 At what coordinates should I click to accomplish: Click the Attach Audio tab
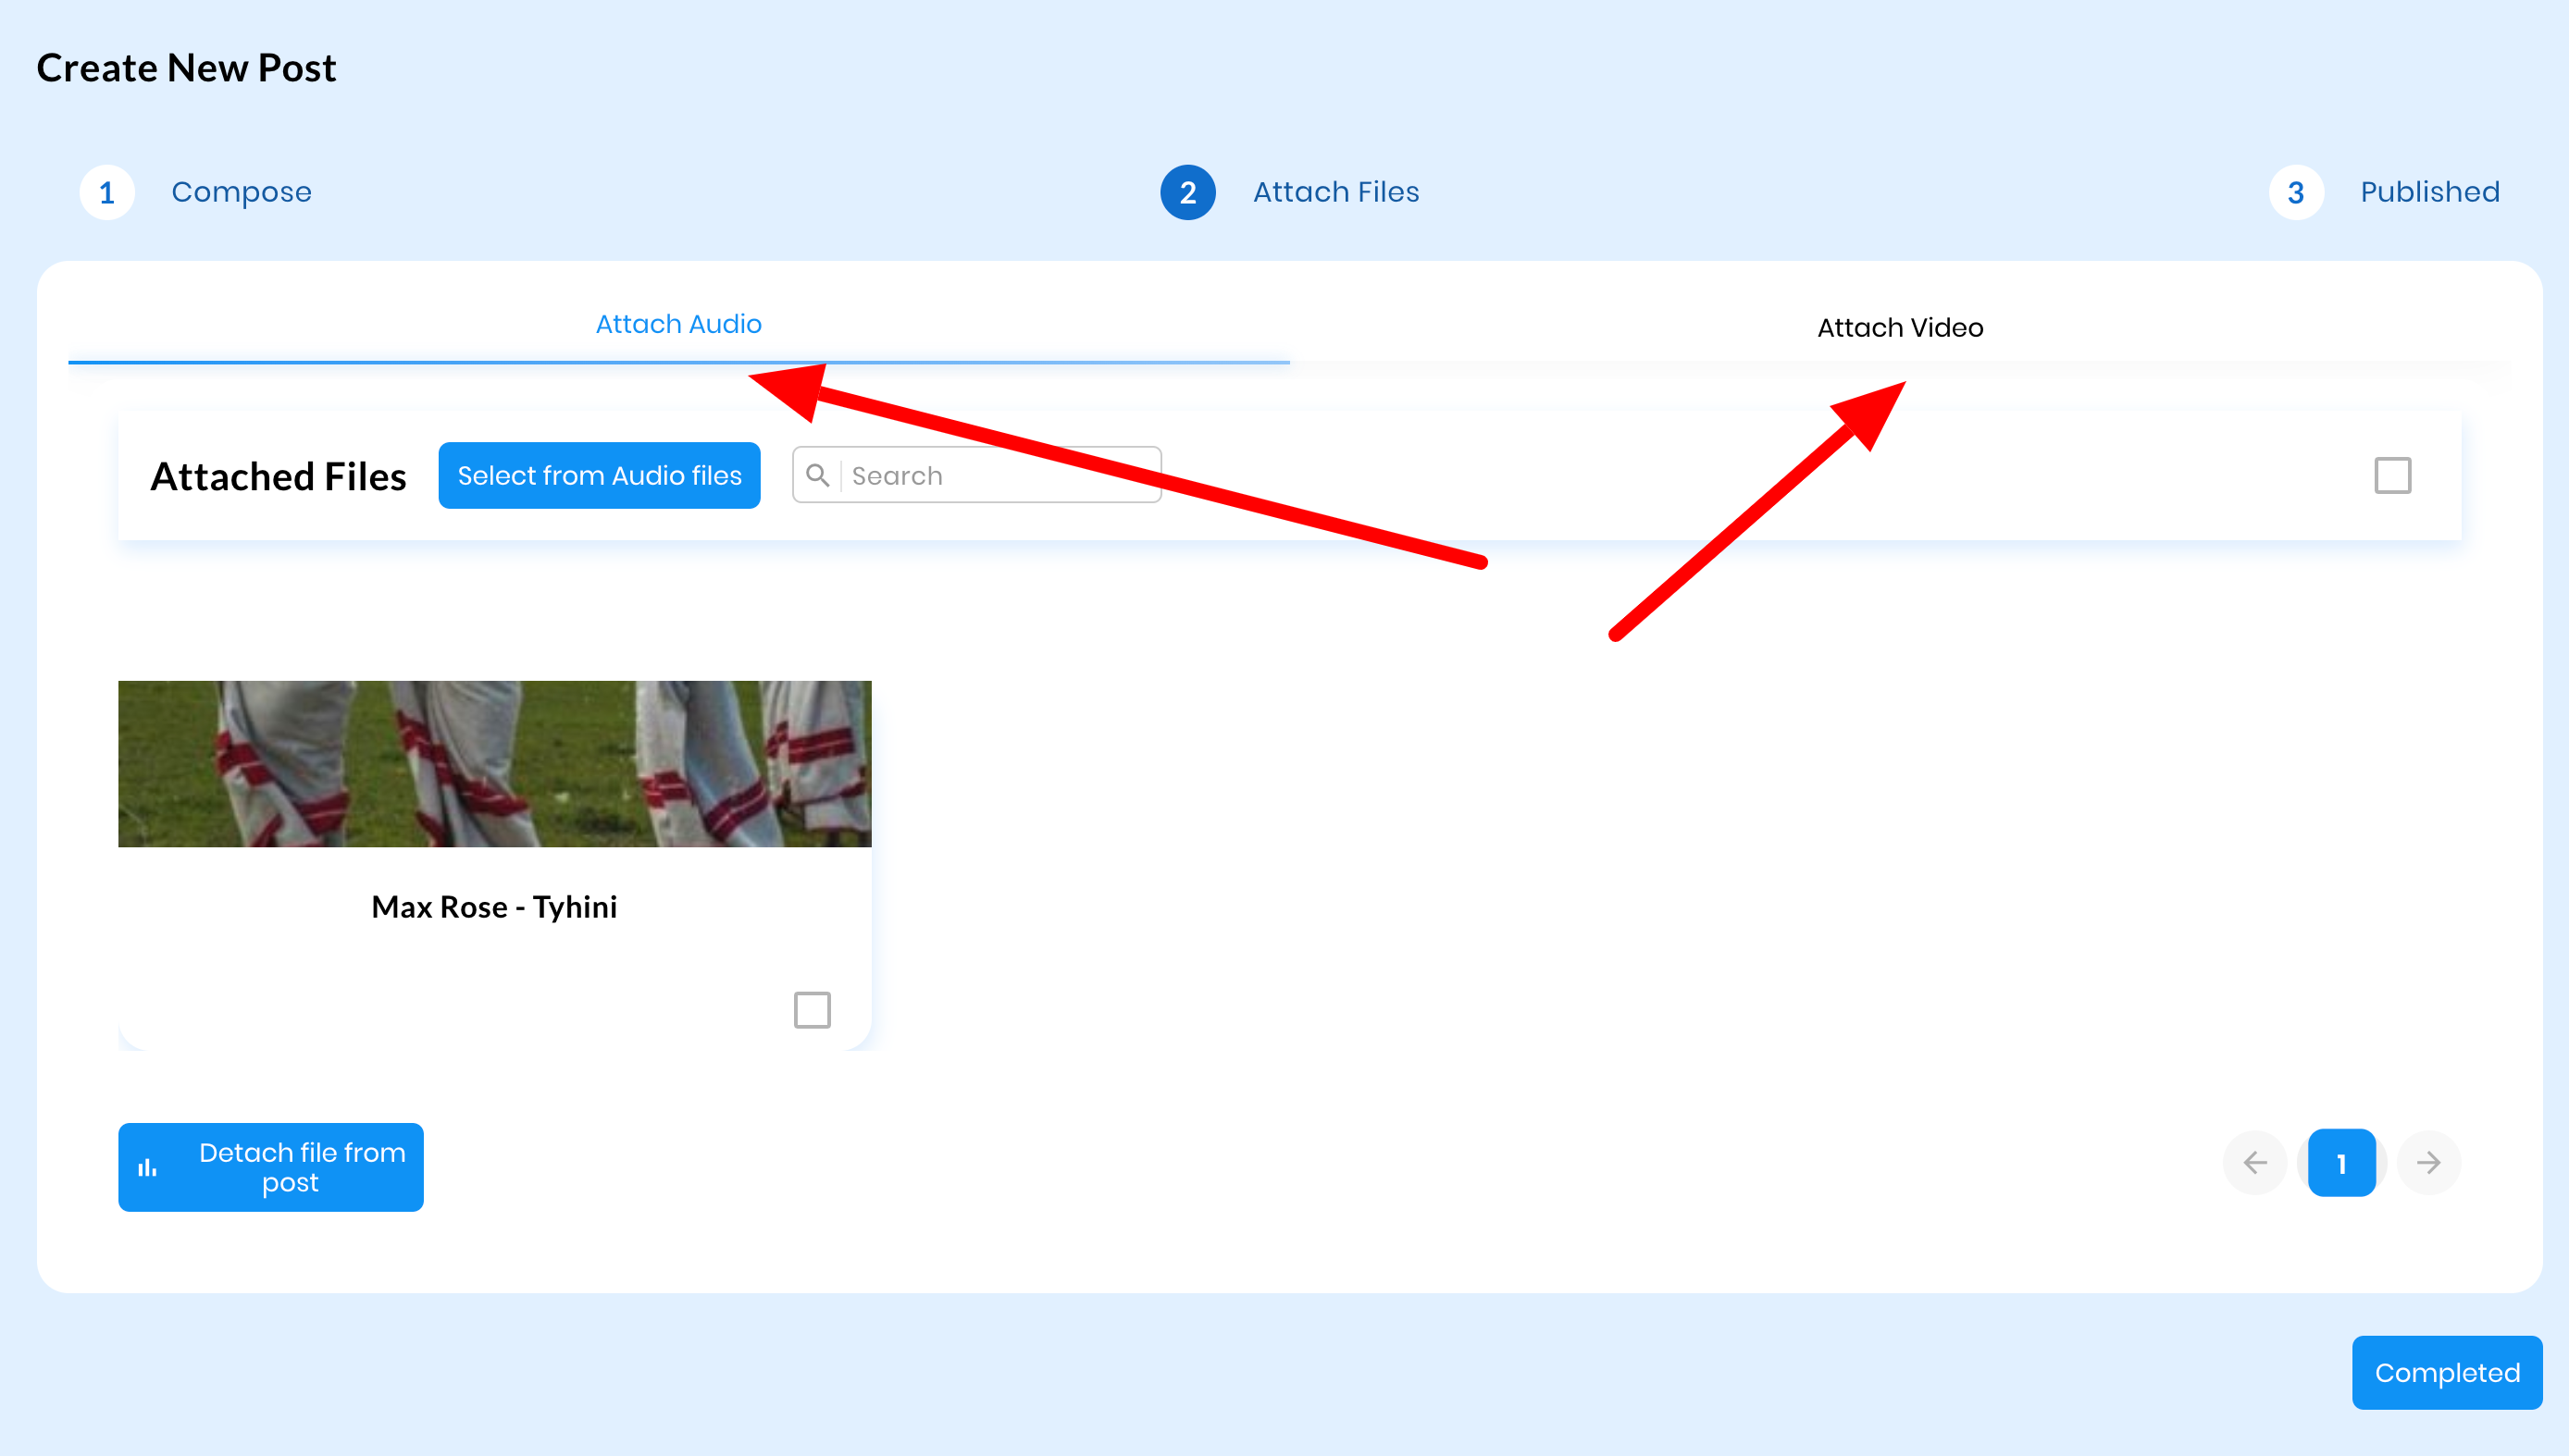(677, 327)
